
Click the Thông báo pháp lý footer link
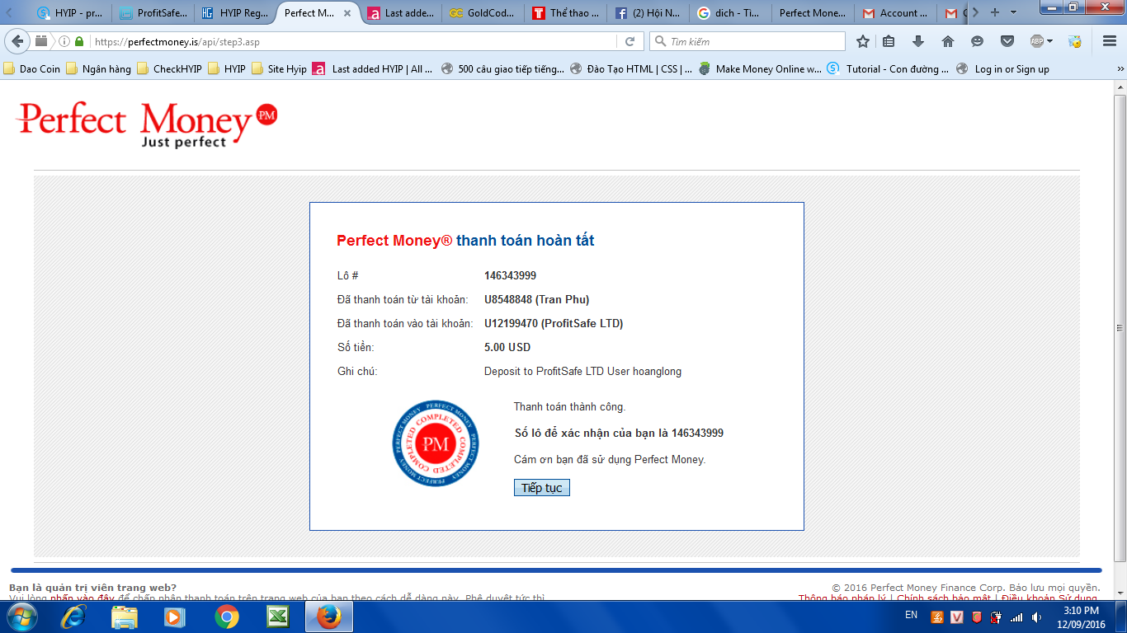click(x=842, y=598)
